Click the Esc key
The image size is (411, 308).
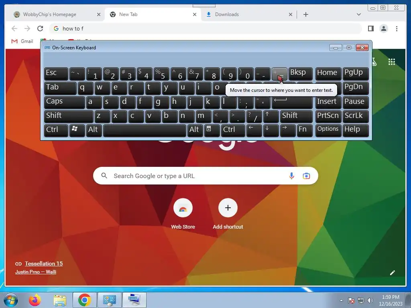(x=56, y=74)
